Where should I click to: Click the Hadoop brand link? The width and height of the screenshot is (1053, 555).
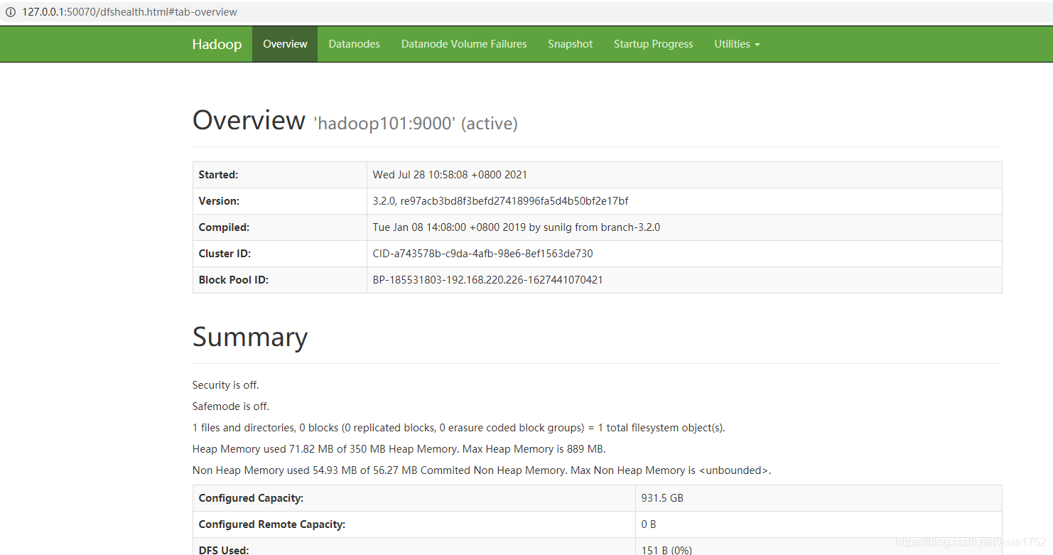pos(217,44)
